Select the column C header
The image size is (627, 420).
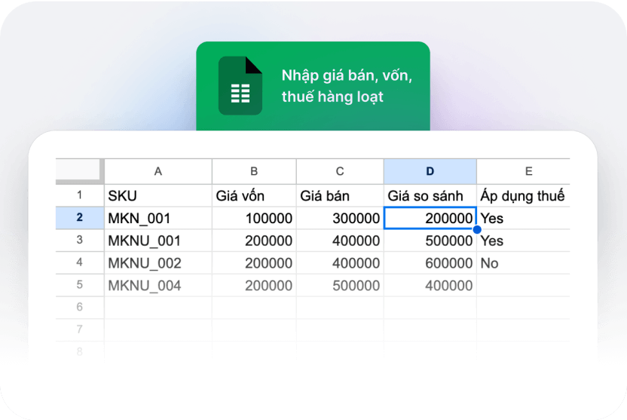[x=340, y=172]
